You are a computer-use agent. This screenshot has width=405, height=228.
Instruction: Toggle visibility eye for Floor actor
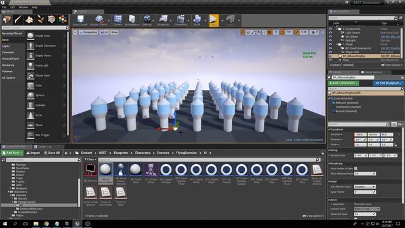(x=330, y=60)
